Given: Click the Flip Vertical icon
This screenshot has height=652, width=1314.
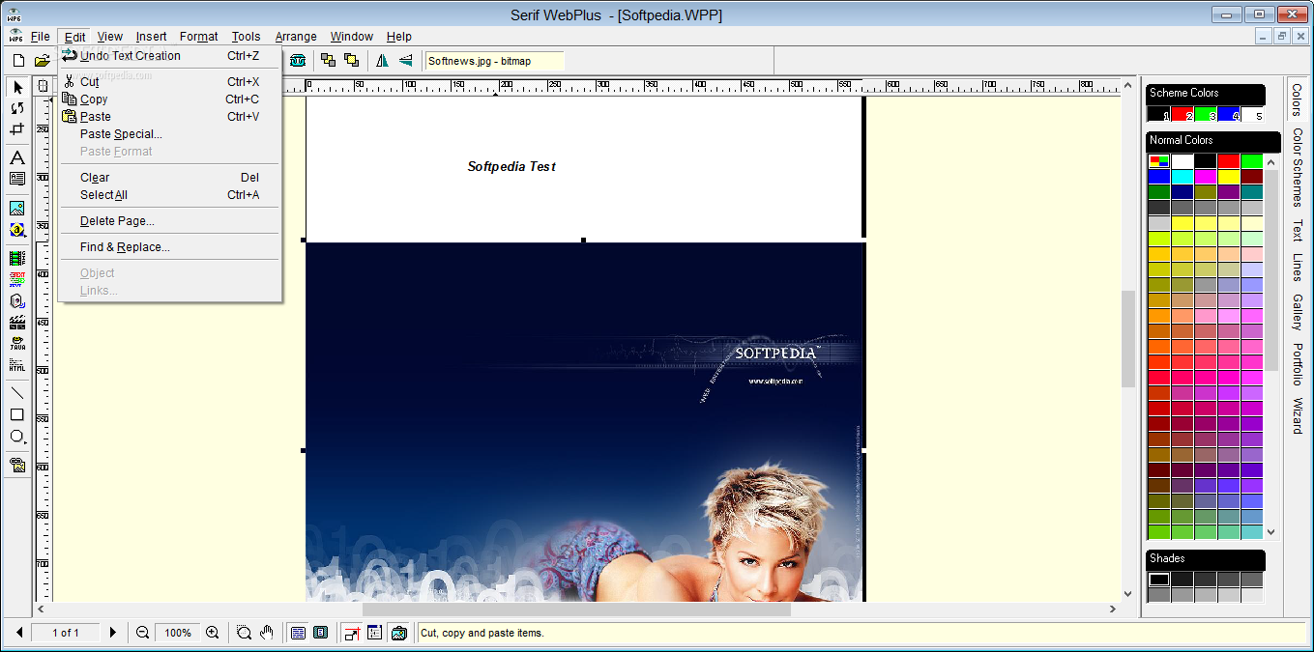Looking at the screenshot, I should pyautogui.click(x=405, y=60).
